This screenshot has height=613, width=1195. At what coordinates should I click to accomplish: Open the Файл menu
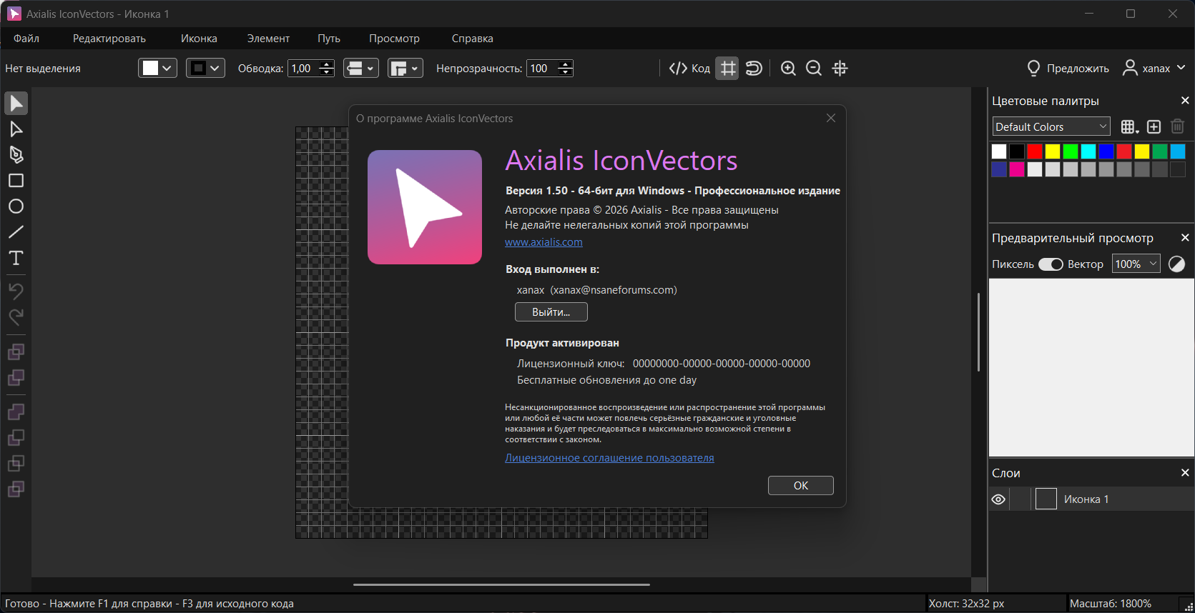click(26, 39)
